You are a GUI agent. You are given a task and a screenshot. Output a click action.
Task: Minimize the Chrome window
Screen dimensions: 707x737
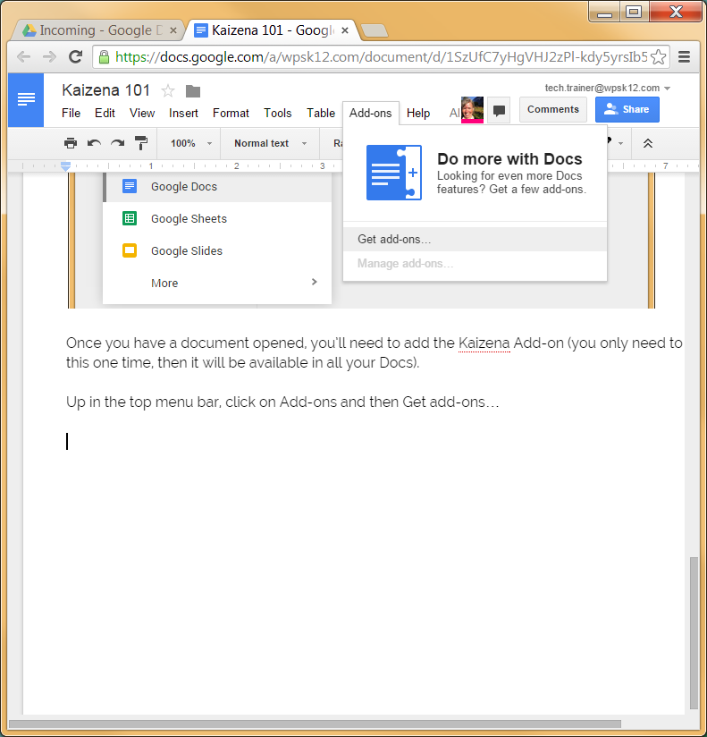click(x=604, y=12)
